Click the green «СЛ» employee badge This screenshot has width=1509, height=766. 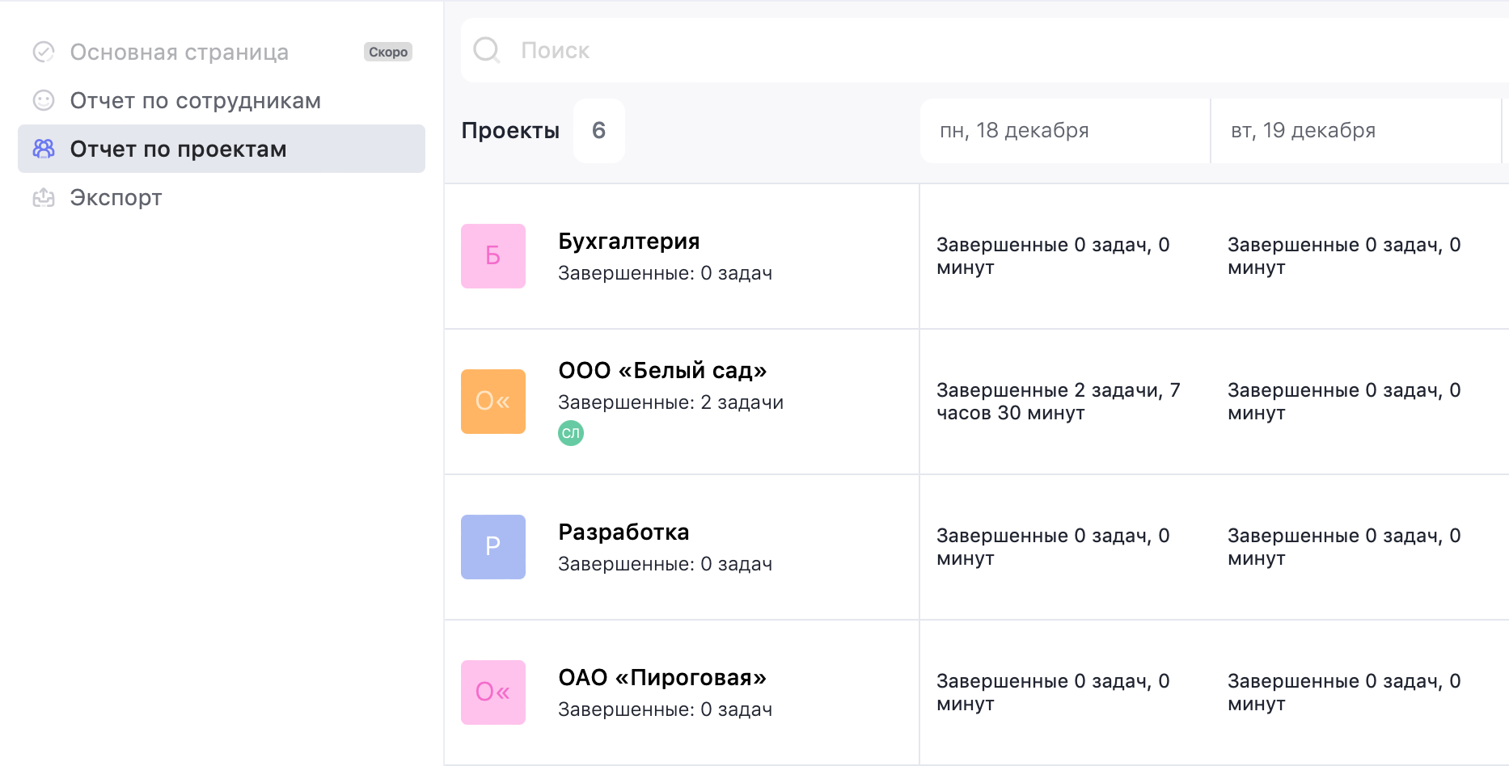[571, 433]
